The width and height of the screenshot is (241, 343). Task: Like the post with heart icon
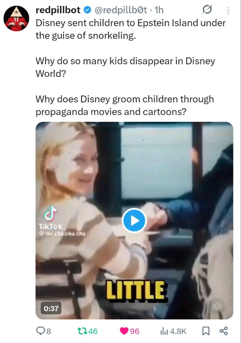tap(124, 331)
